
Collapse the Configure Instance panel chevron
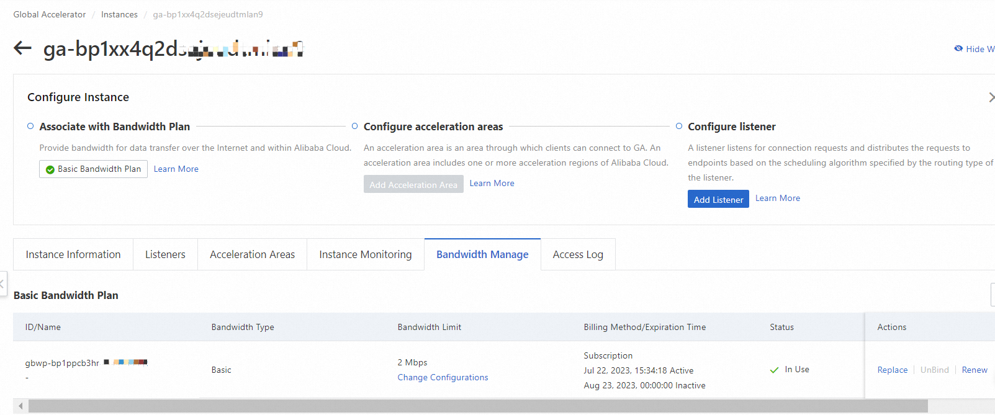point(991,97)
